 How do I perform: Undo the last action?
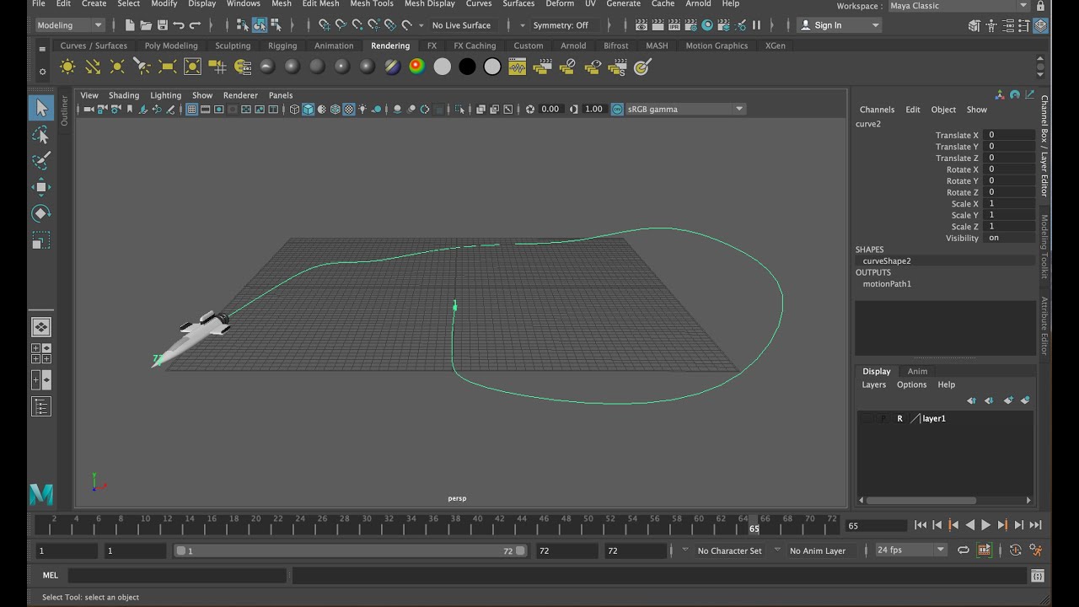(179, 25)
